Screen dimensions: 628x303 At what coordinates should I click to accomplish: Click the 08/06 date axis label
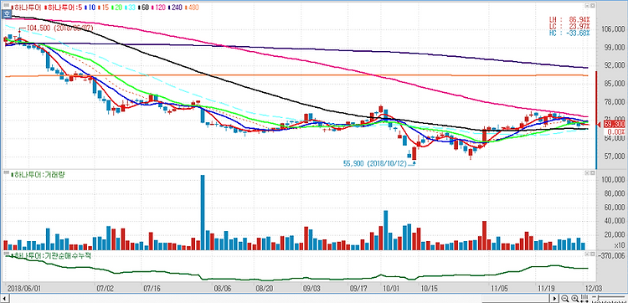coord(223,287)
